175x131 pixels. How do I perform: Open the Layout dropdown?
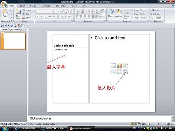coord(28,10)
